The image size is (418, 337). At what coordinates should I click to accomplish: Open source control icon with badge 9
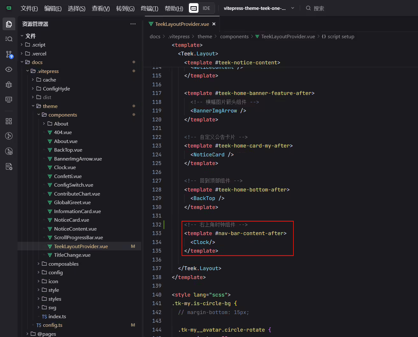[x=9, y=54]
